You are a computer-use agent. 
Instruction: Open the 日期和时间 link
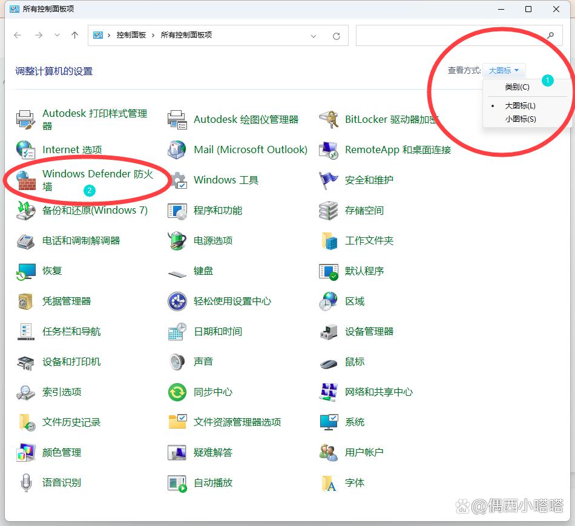pos(218,332)
